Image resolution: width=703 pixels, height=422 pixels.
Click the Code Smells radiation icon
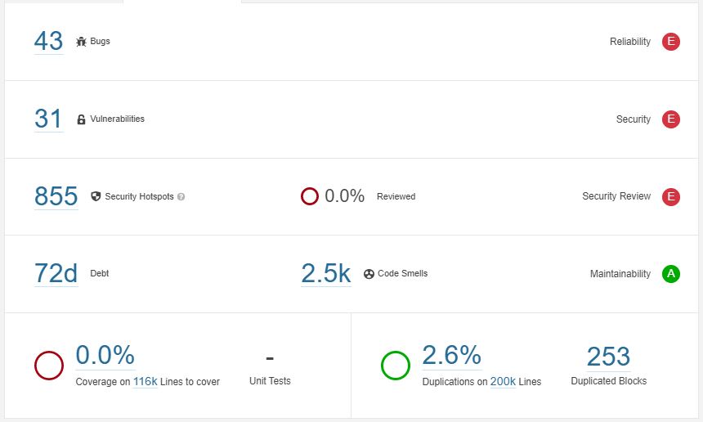[369, 274]
